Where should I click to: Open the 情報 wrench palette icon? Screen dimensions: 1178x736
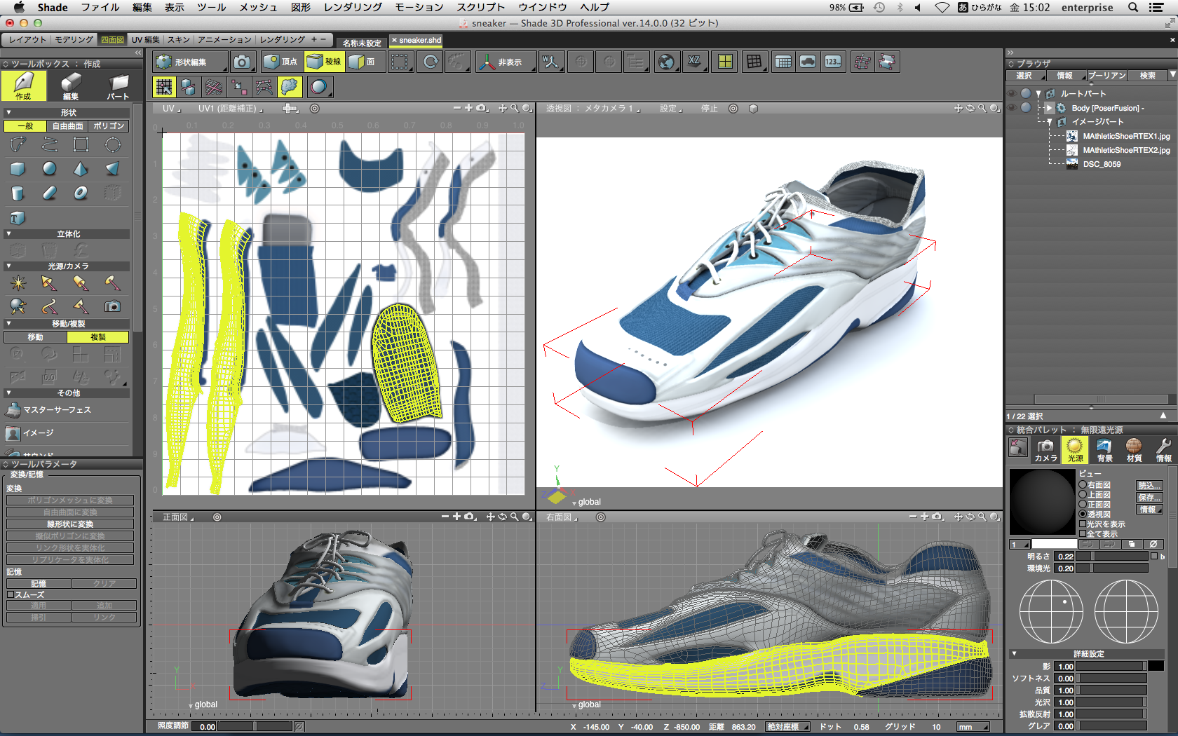click(x=1163, y=450)
